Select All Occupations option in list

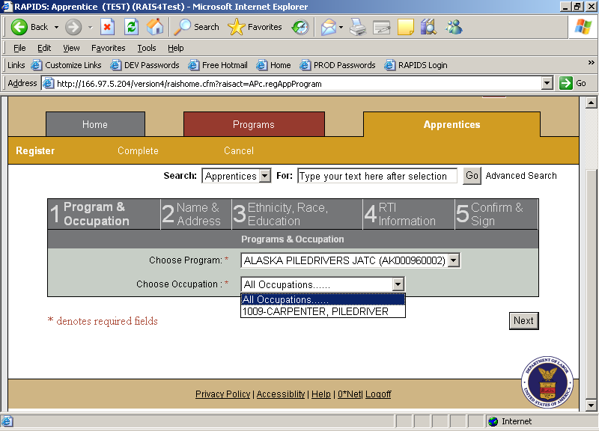[323, 299]
